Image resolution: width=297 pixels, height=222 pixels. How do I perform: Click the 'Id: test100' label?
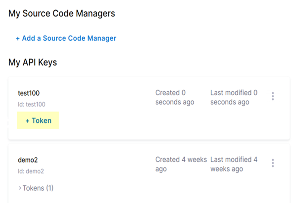click(32, 104)
